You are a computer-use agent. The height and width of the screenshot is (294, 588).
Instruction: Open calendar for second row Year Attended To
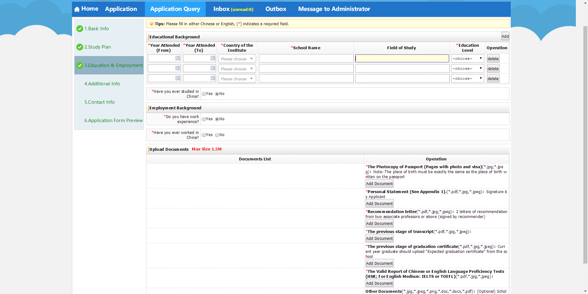[x=213, y=68]
